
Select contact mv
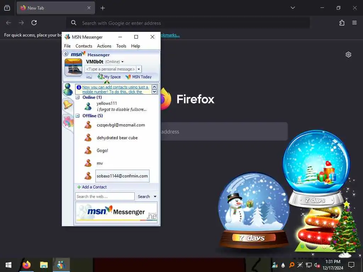click(100, 163)
